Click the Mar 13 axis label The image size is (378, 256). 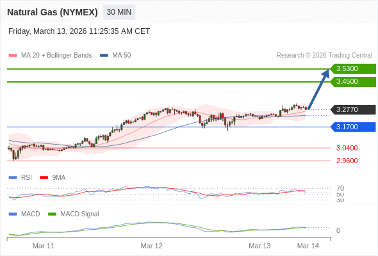(x=259, y=246)
